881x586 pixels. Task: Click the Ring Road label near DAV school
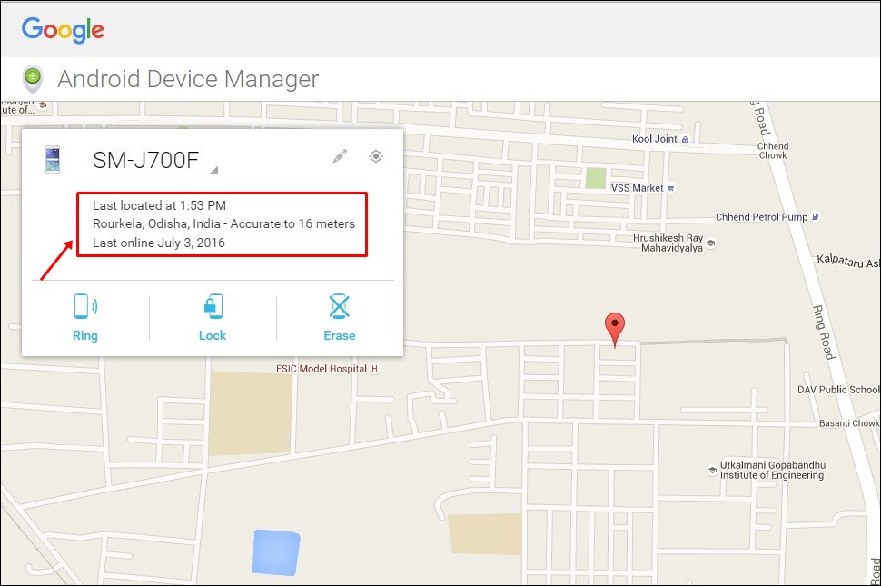click(x=823, y=332)
